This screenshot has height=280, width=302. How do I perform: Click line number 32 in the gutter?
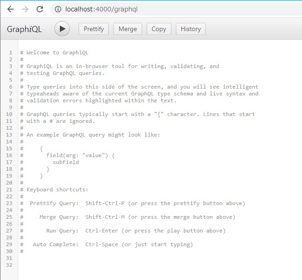click(9, 265)
